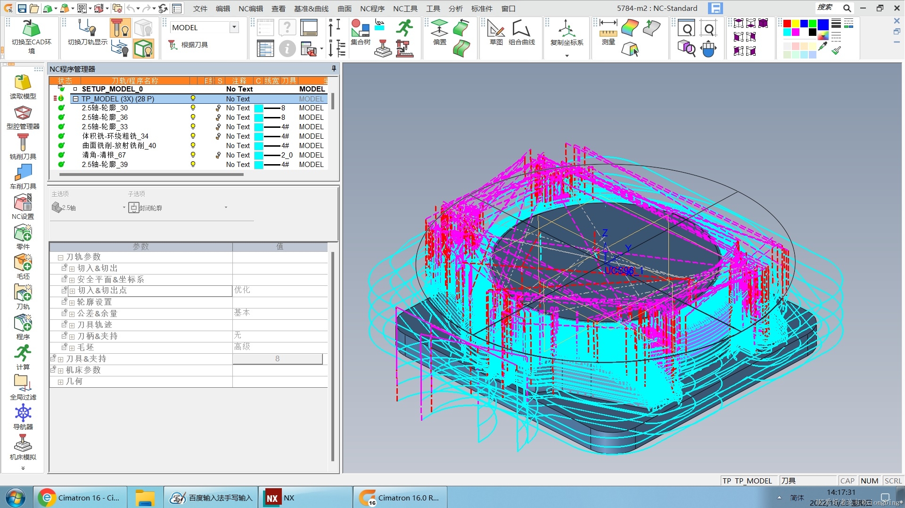Open 全局过滤 in the sidebar
The height and width of the screenshot is (508, 905).
point(23,383)
